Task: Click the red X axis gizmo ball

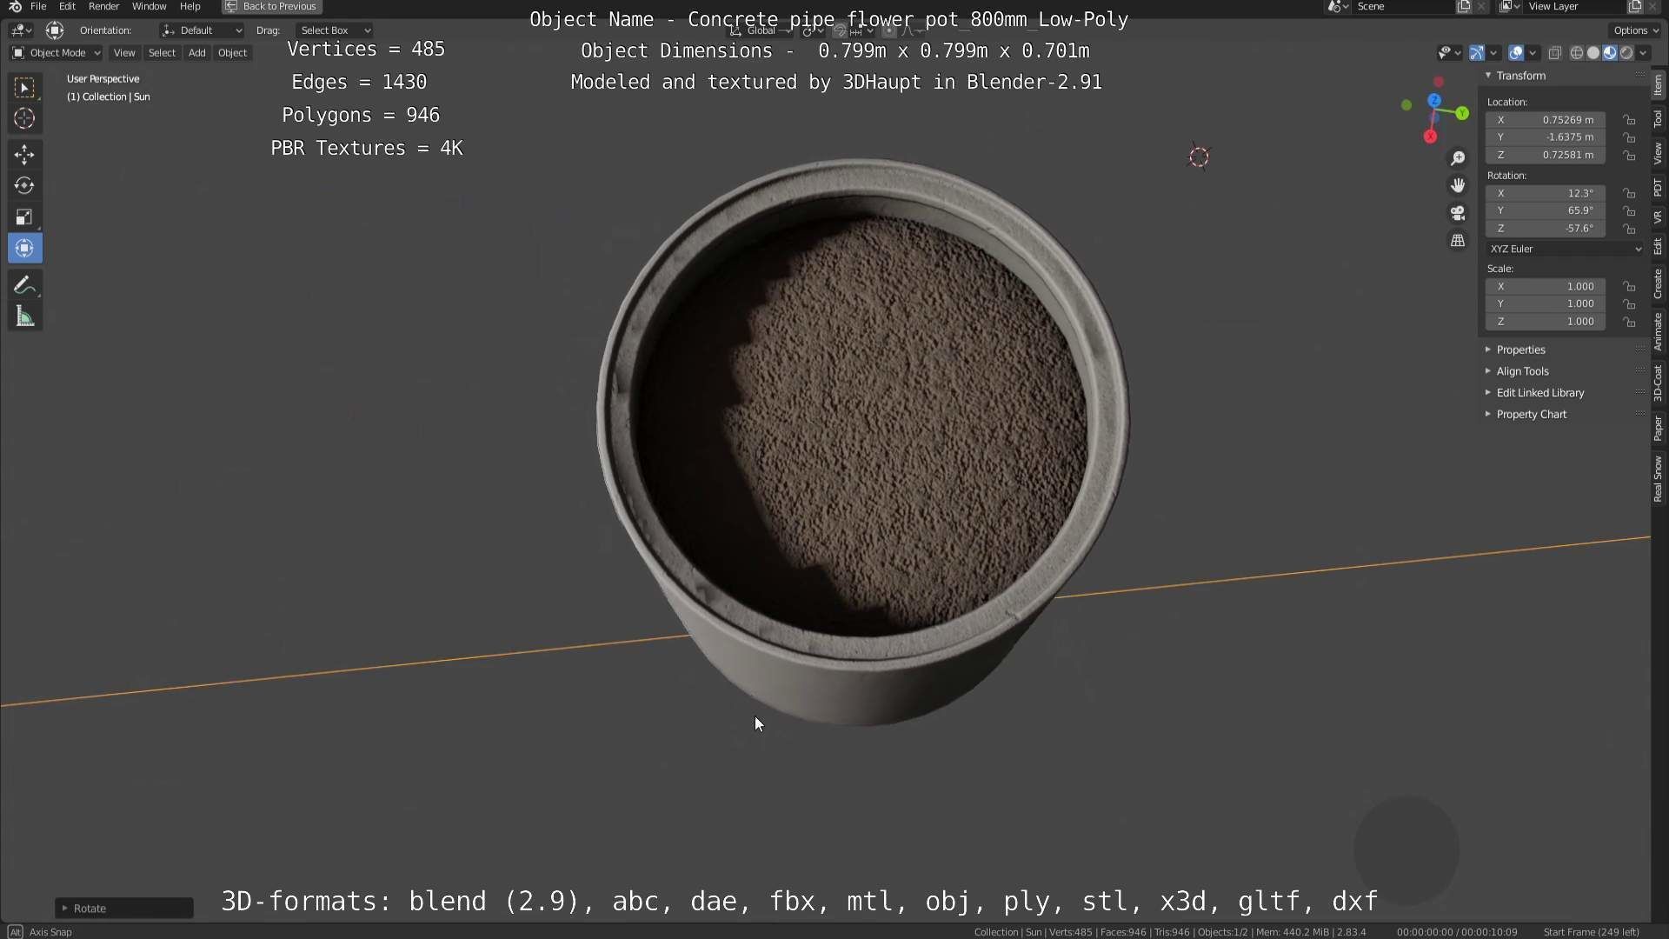Action: coord(1430,137)
